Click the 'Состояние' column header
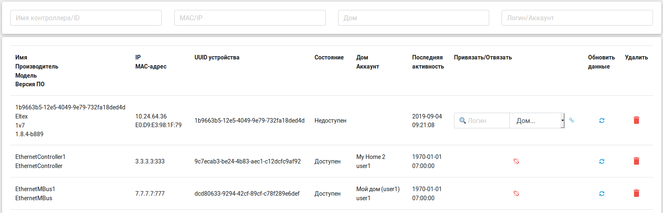The height and width of the screenshot is (213, 663). click(x=329, y=57)
